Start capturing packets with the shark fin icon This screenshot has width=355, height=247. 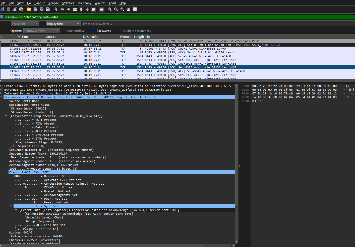3,9
